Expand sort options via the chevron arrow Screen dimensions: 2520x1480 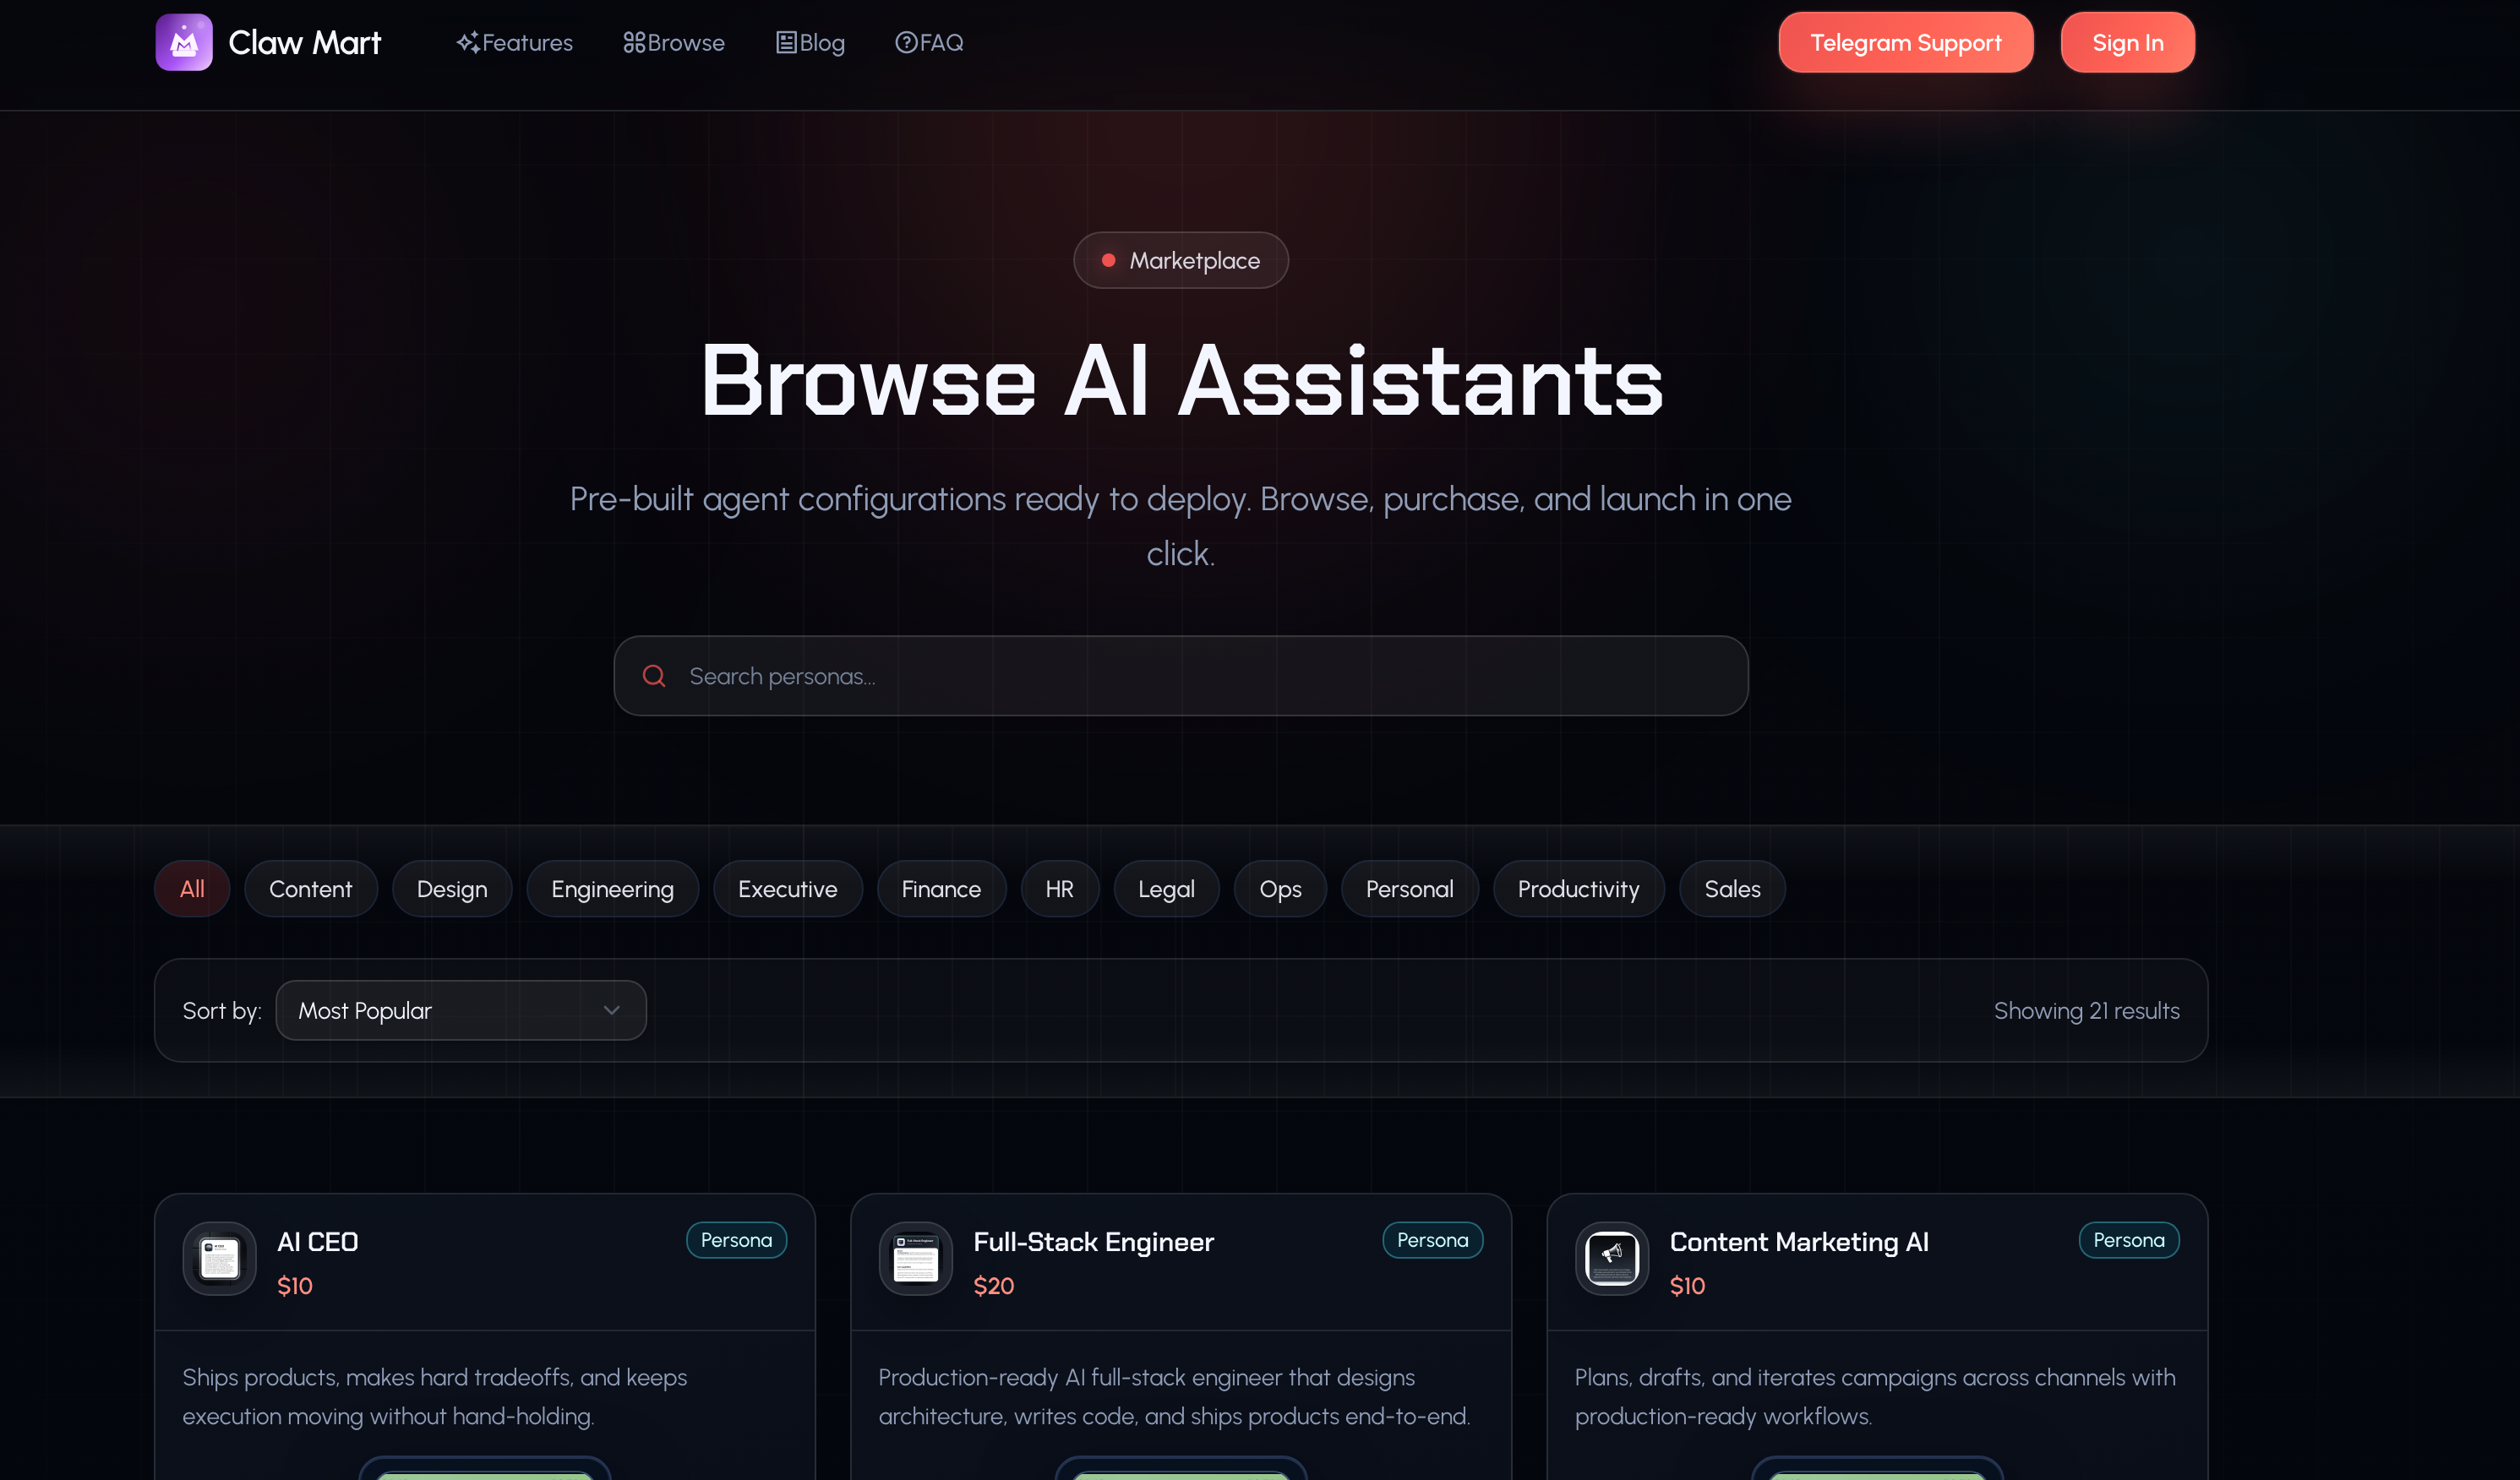tap(612, 1010)
